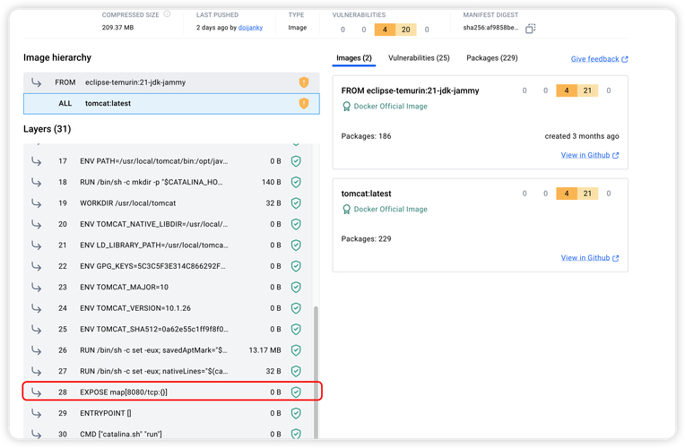Select layer 17 ENV PATH row
Viewport: 685px width, 448px height.
point(169,161)
